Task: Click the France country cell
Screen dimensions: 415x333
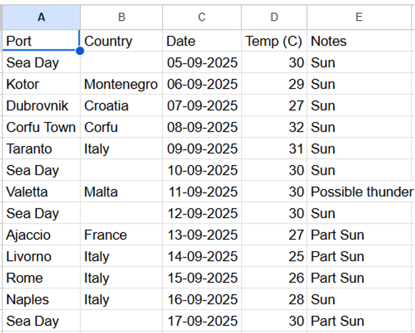Action: coord(122,235)
